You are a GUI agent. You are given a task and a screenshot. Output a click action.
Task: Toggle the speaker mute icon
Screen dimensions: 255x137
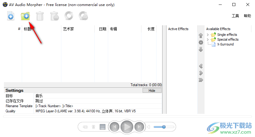(x=149, y=127)
